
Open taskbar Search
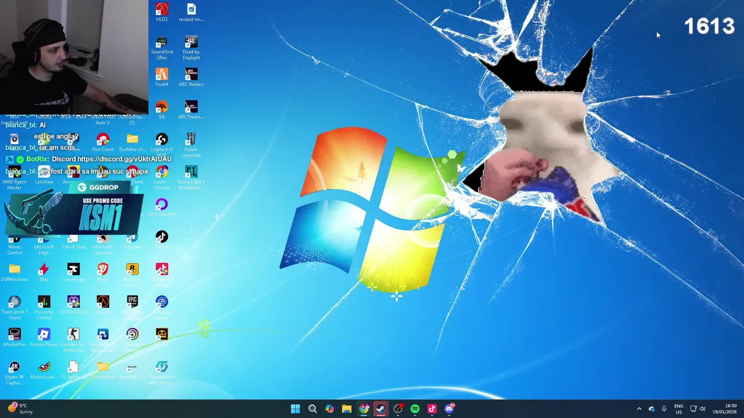coord(313,409)
